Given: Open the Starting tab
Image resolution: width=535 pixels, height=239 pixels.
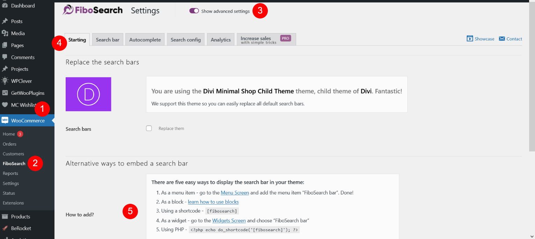Looking at the screenshot, I should pyautogui.click(x=77, y=39).
